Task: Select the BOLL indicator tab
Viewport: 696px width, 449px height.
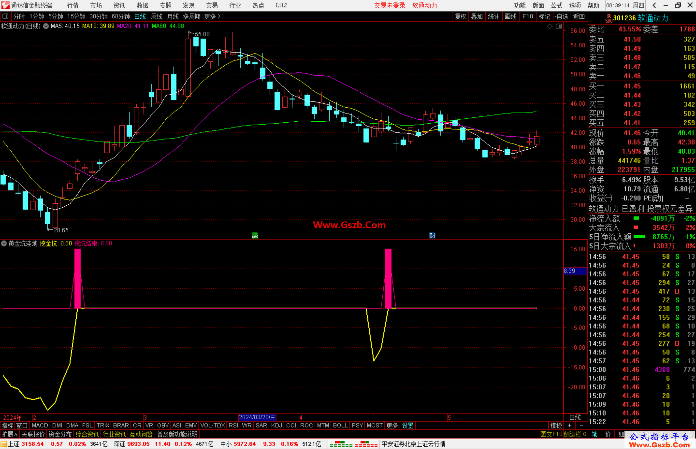Action: click(x=341, y=426)
